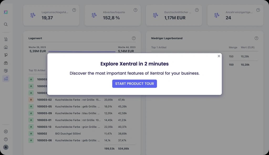
Task: Click Kuscheldecke Farbe : grün description
Action: tap(77, 127)
